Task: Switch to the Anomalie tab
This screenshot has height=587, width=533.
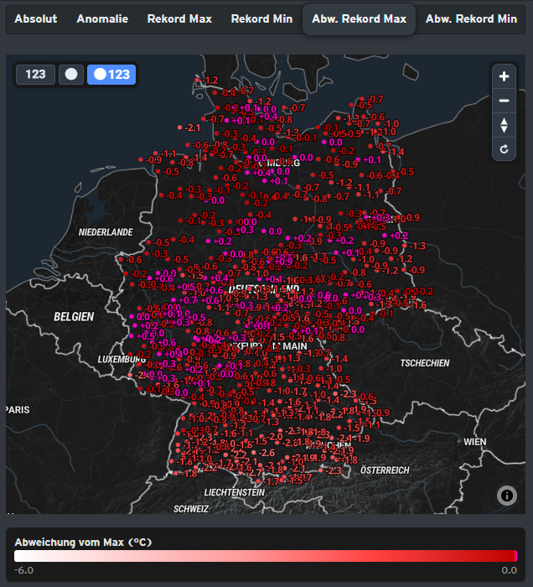Action: [x=102, y=18]
